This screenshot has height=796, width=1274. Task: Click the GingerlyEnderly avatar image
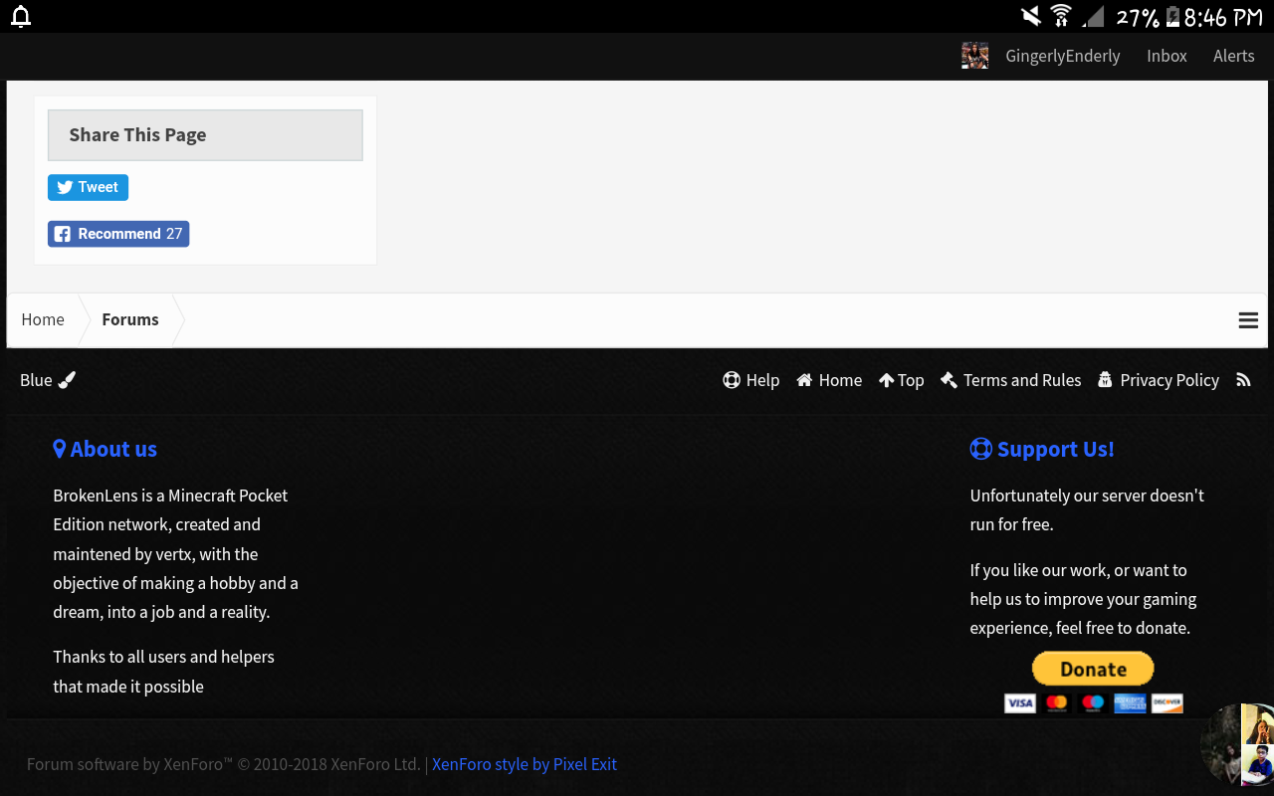coord(974,56)
